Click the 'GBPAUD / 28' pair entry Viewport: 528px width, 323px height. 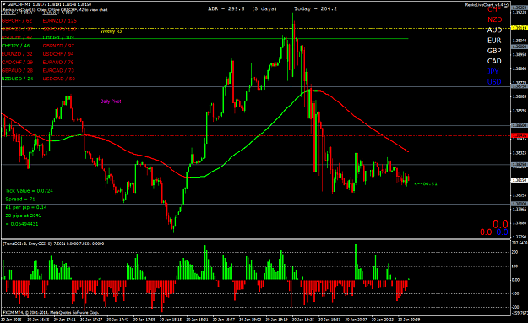click(17, 70)
